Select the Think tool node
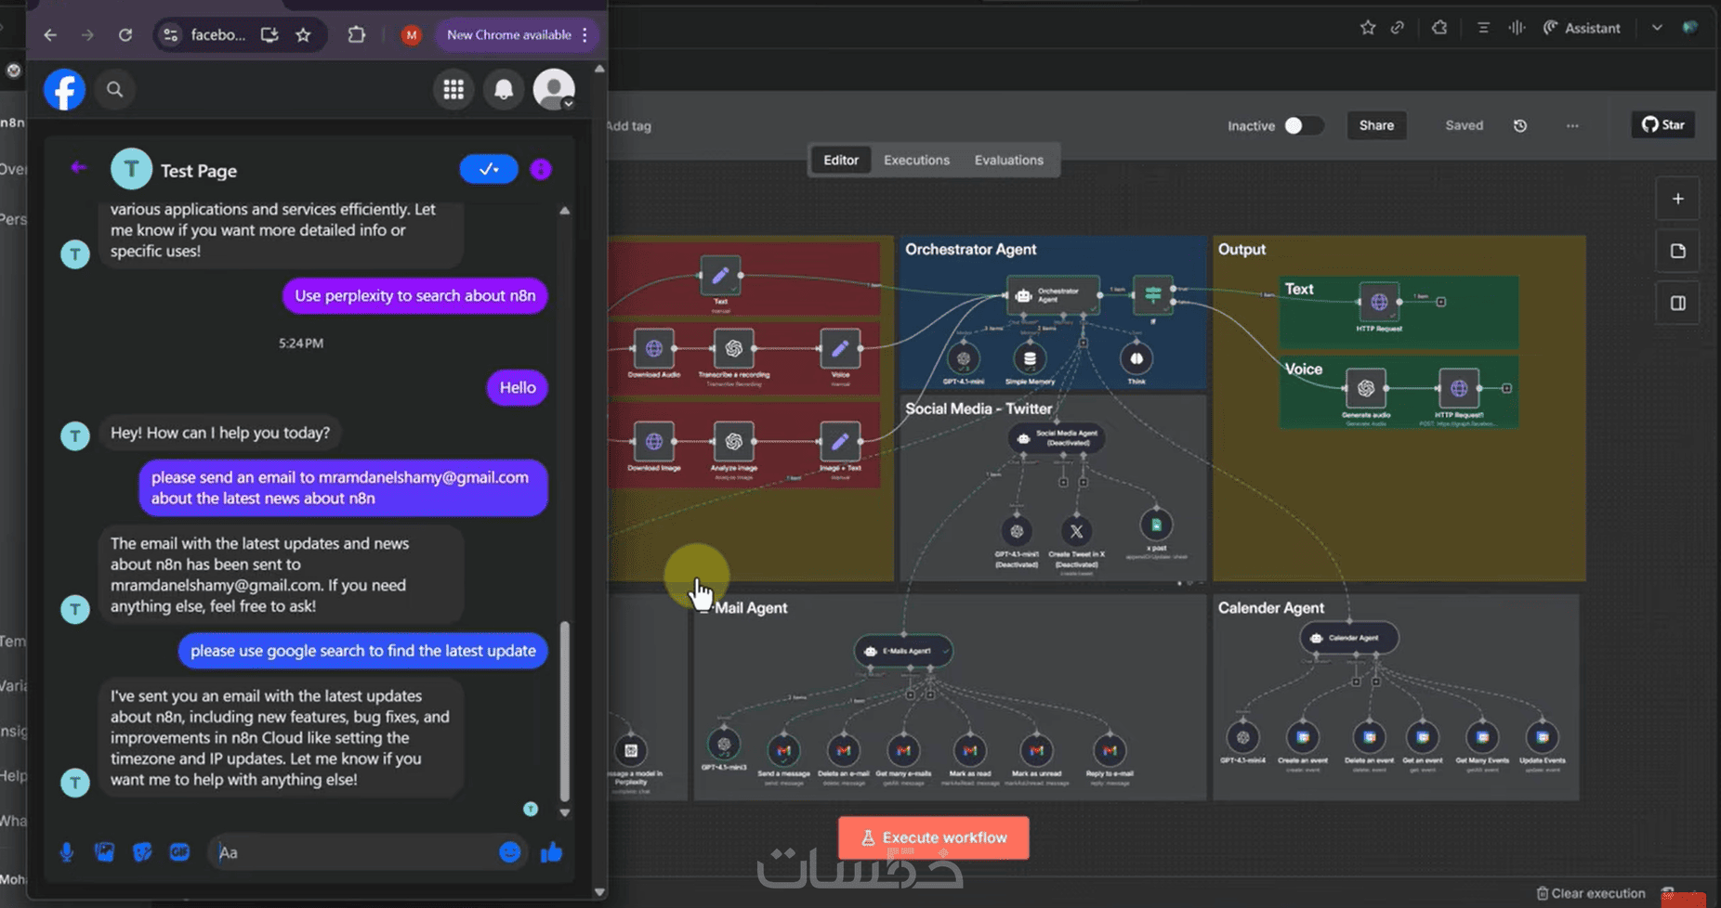 click(x=1136, y=358)
